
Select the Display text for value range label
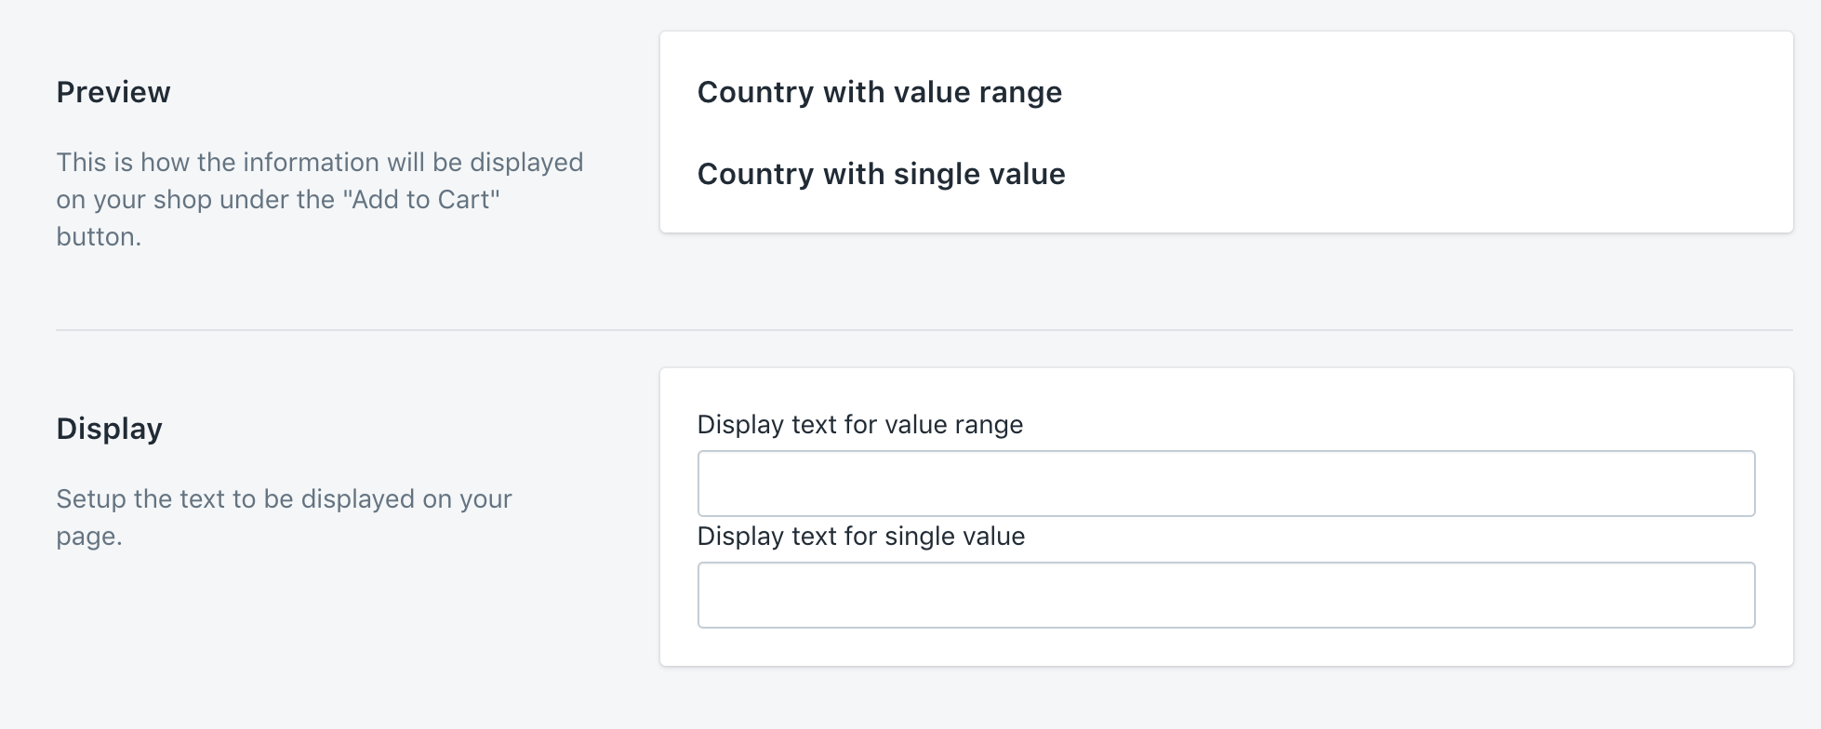click(860, 424)
